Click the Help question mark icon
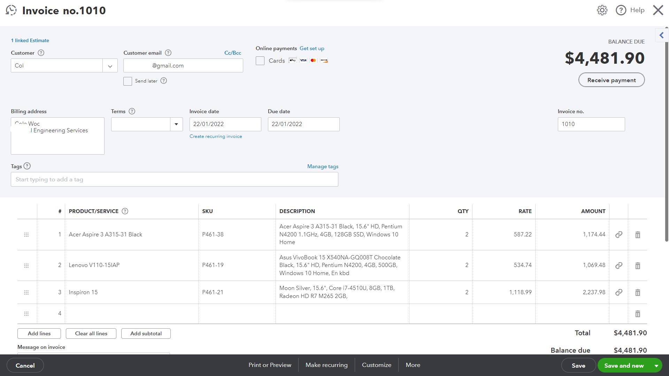Image resolution: width=669 pixels, height=376 pixels. [621, 10]
